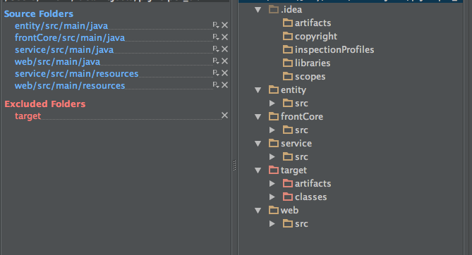This screenshot has height=255, width=472.
Task: Remove entity/src/main/java source folder
Action: (x=224, y=25)
